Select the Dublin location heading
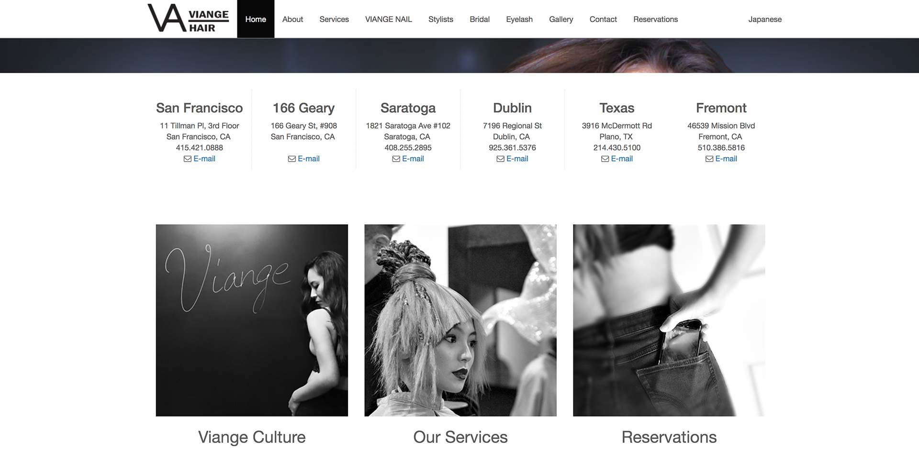 (513, 108)
